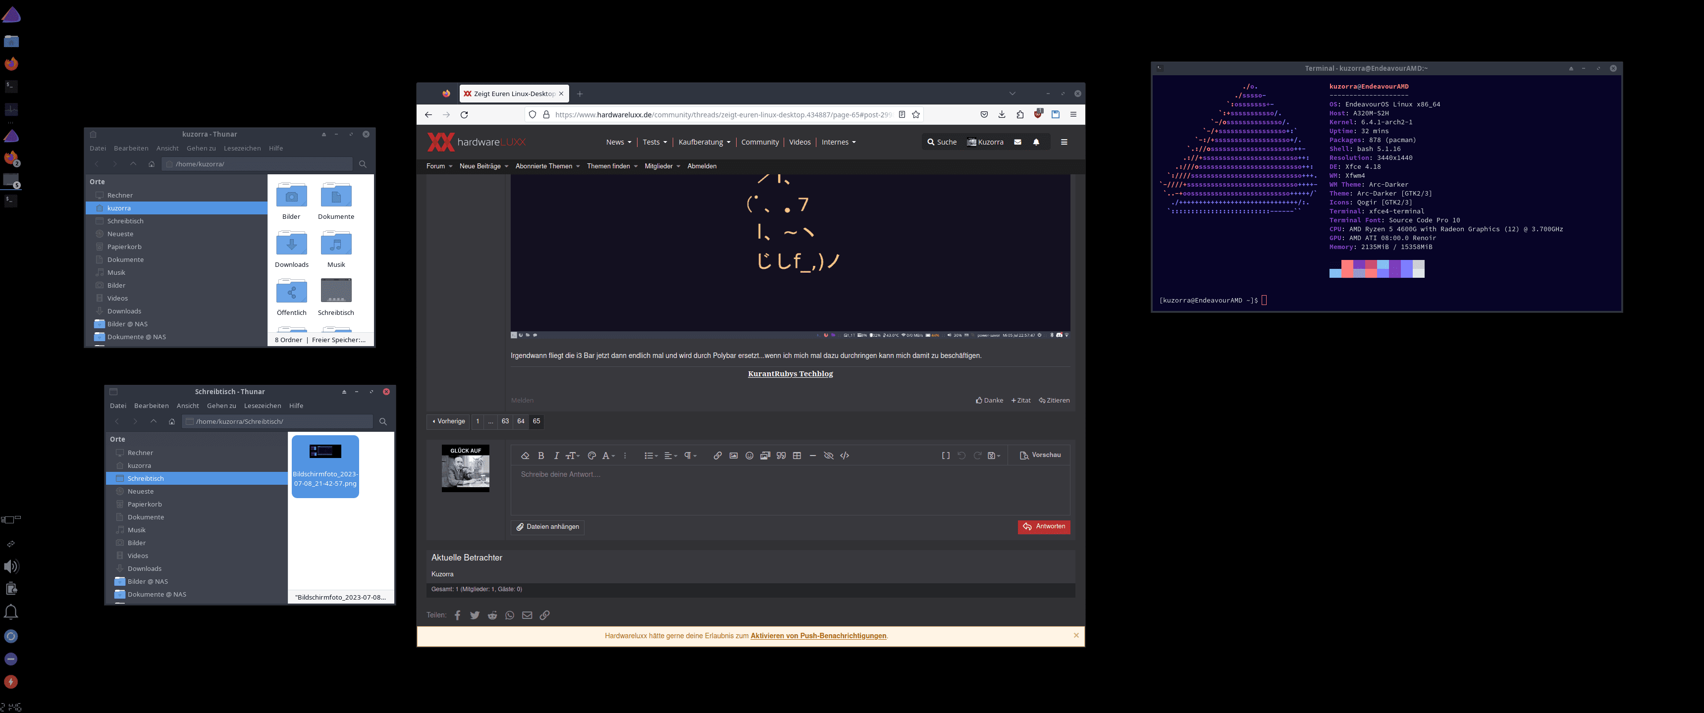Toggle reader view in the address bar

[x=902, y=114]
